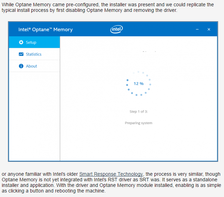
Task: Close the Intel Optane Memory window
Action: click(209, 29)
